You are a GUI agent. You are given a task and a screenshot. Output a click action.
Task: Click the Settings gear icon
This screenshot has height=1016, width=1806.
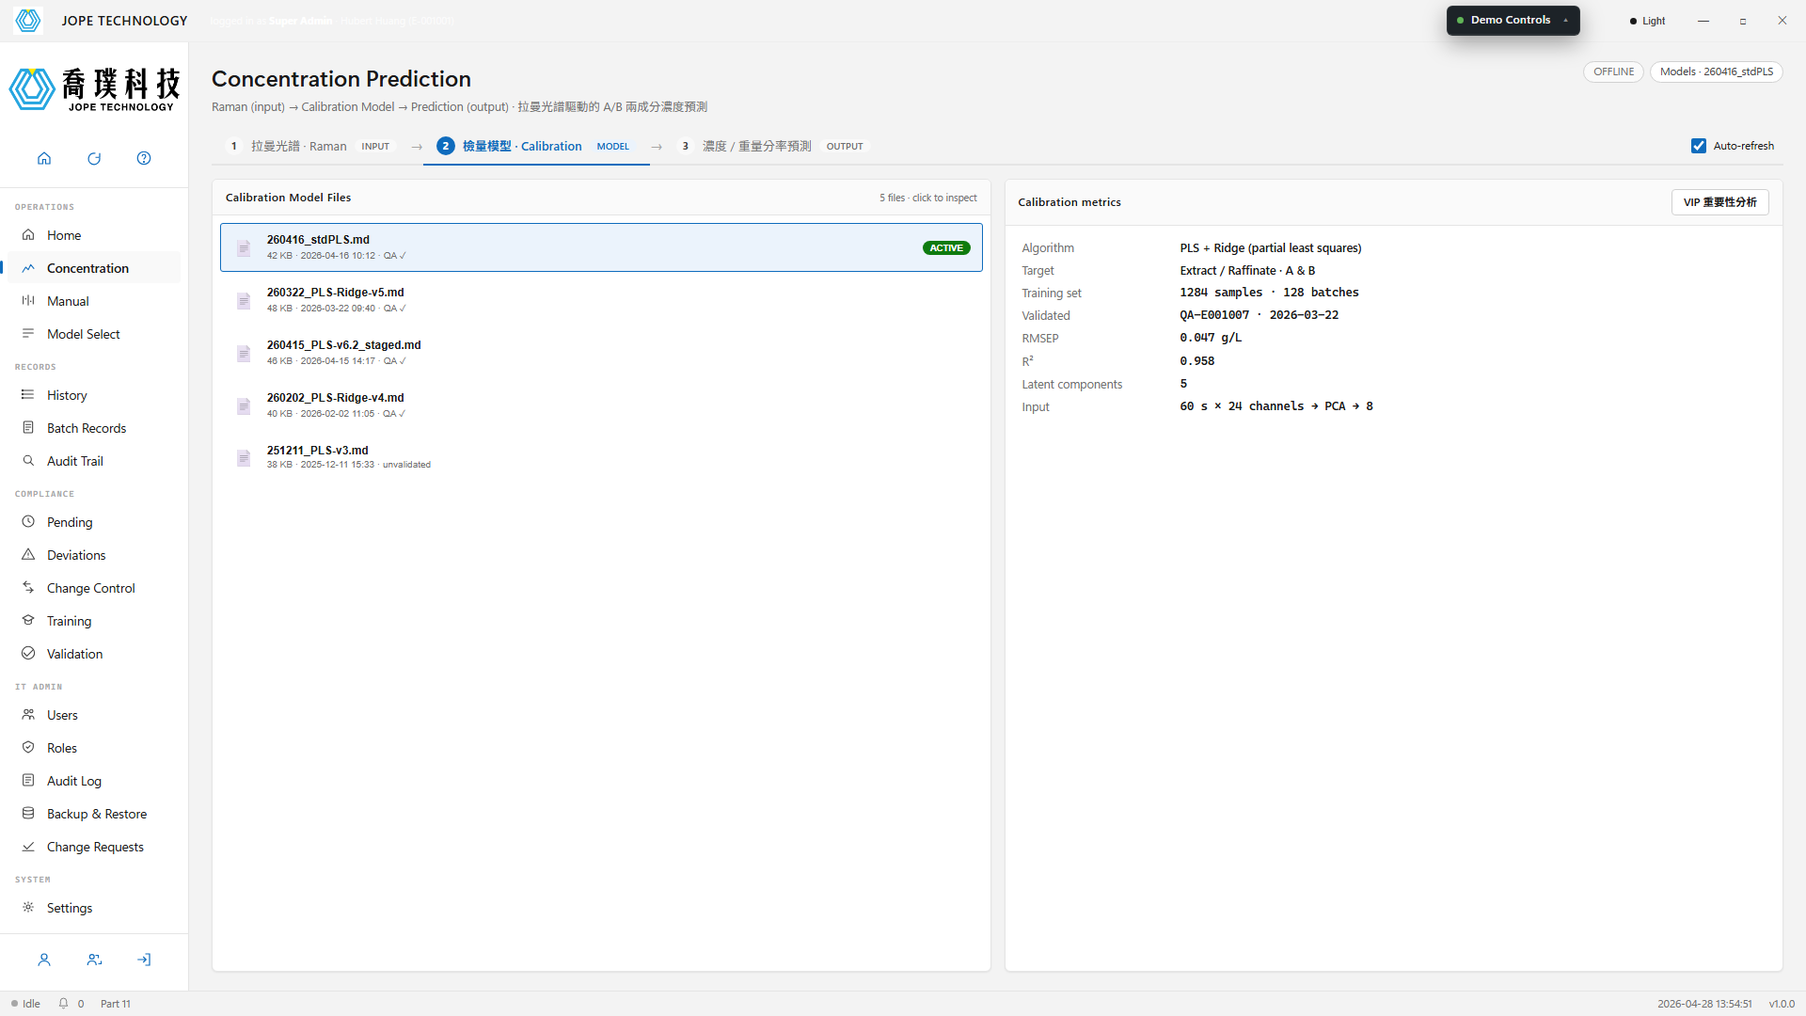coord(28,908)
